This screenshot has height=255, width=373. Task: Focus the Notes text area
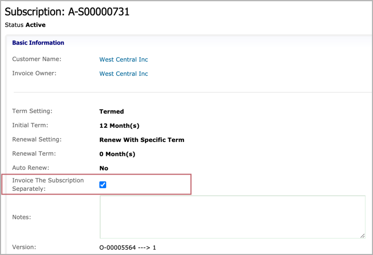(232, 217)
